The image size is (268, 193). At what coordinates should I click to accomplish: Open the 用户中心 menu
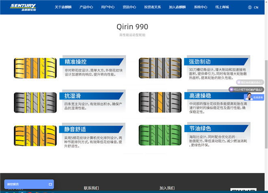108,7
